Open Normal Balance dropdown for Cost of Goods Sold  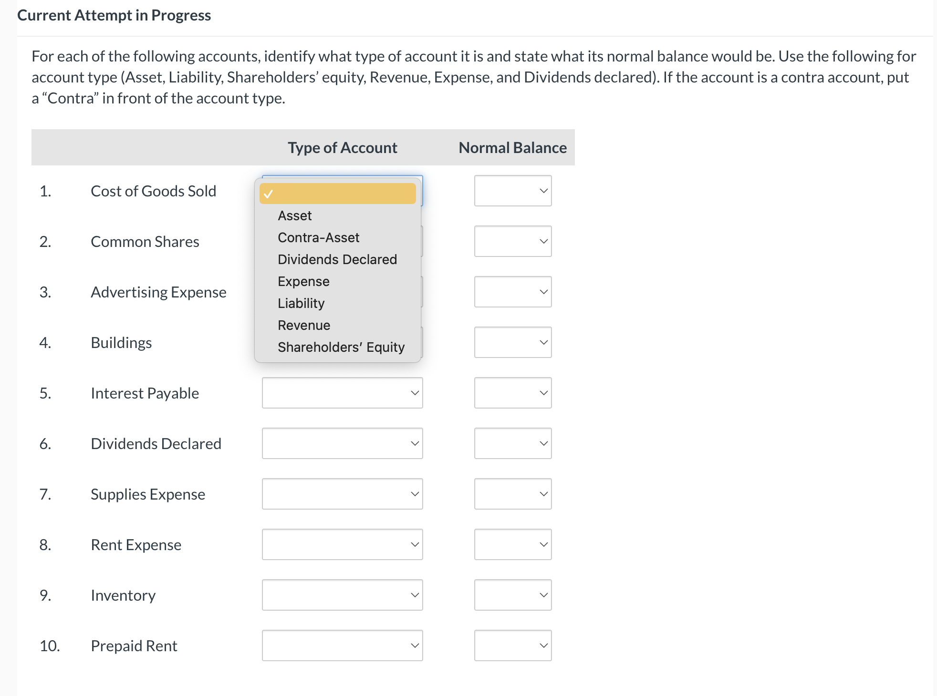tap(513, 191)
